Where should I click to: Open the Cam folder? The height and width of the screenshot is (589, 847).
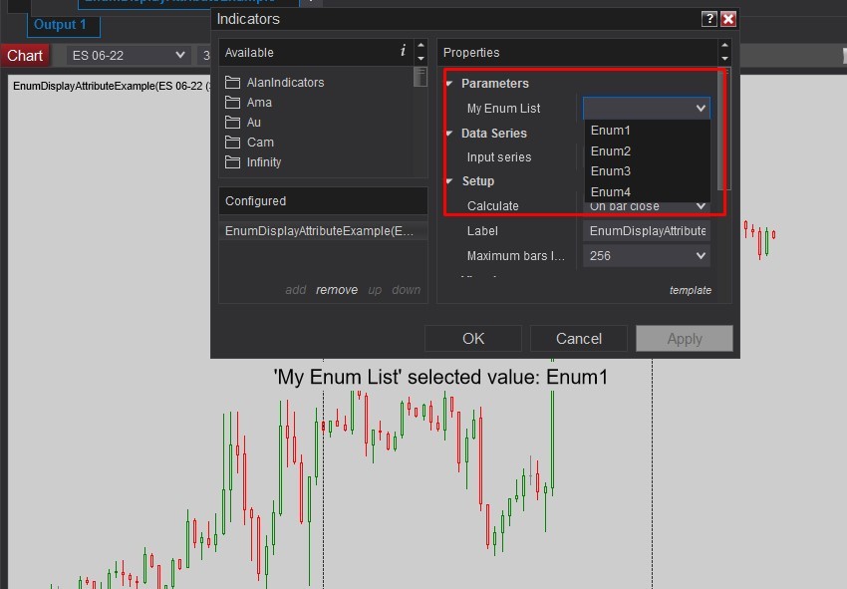click(249, 143)
